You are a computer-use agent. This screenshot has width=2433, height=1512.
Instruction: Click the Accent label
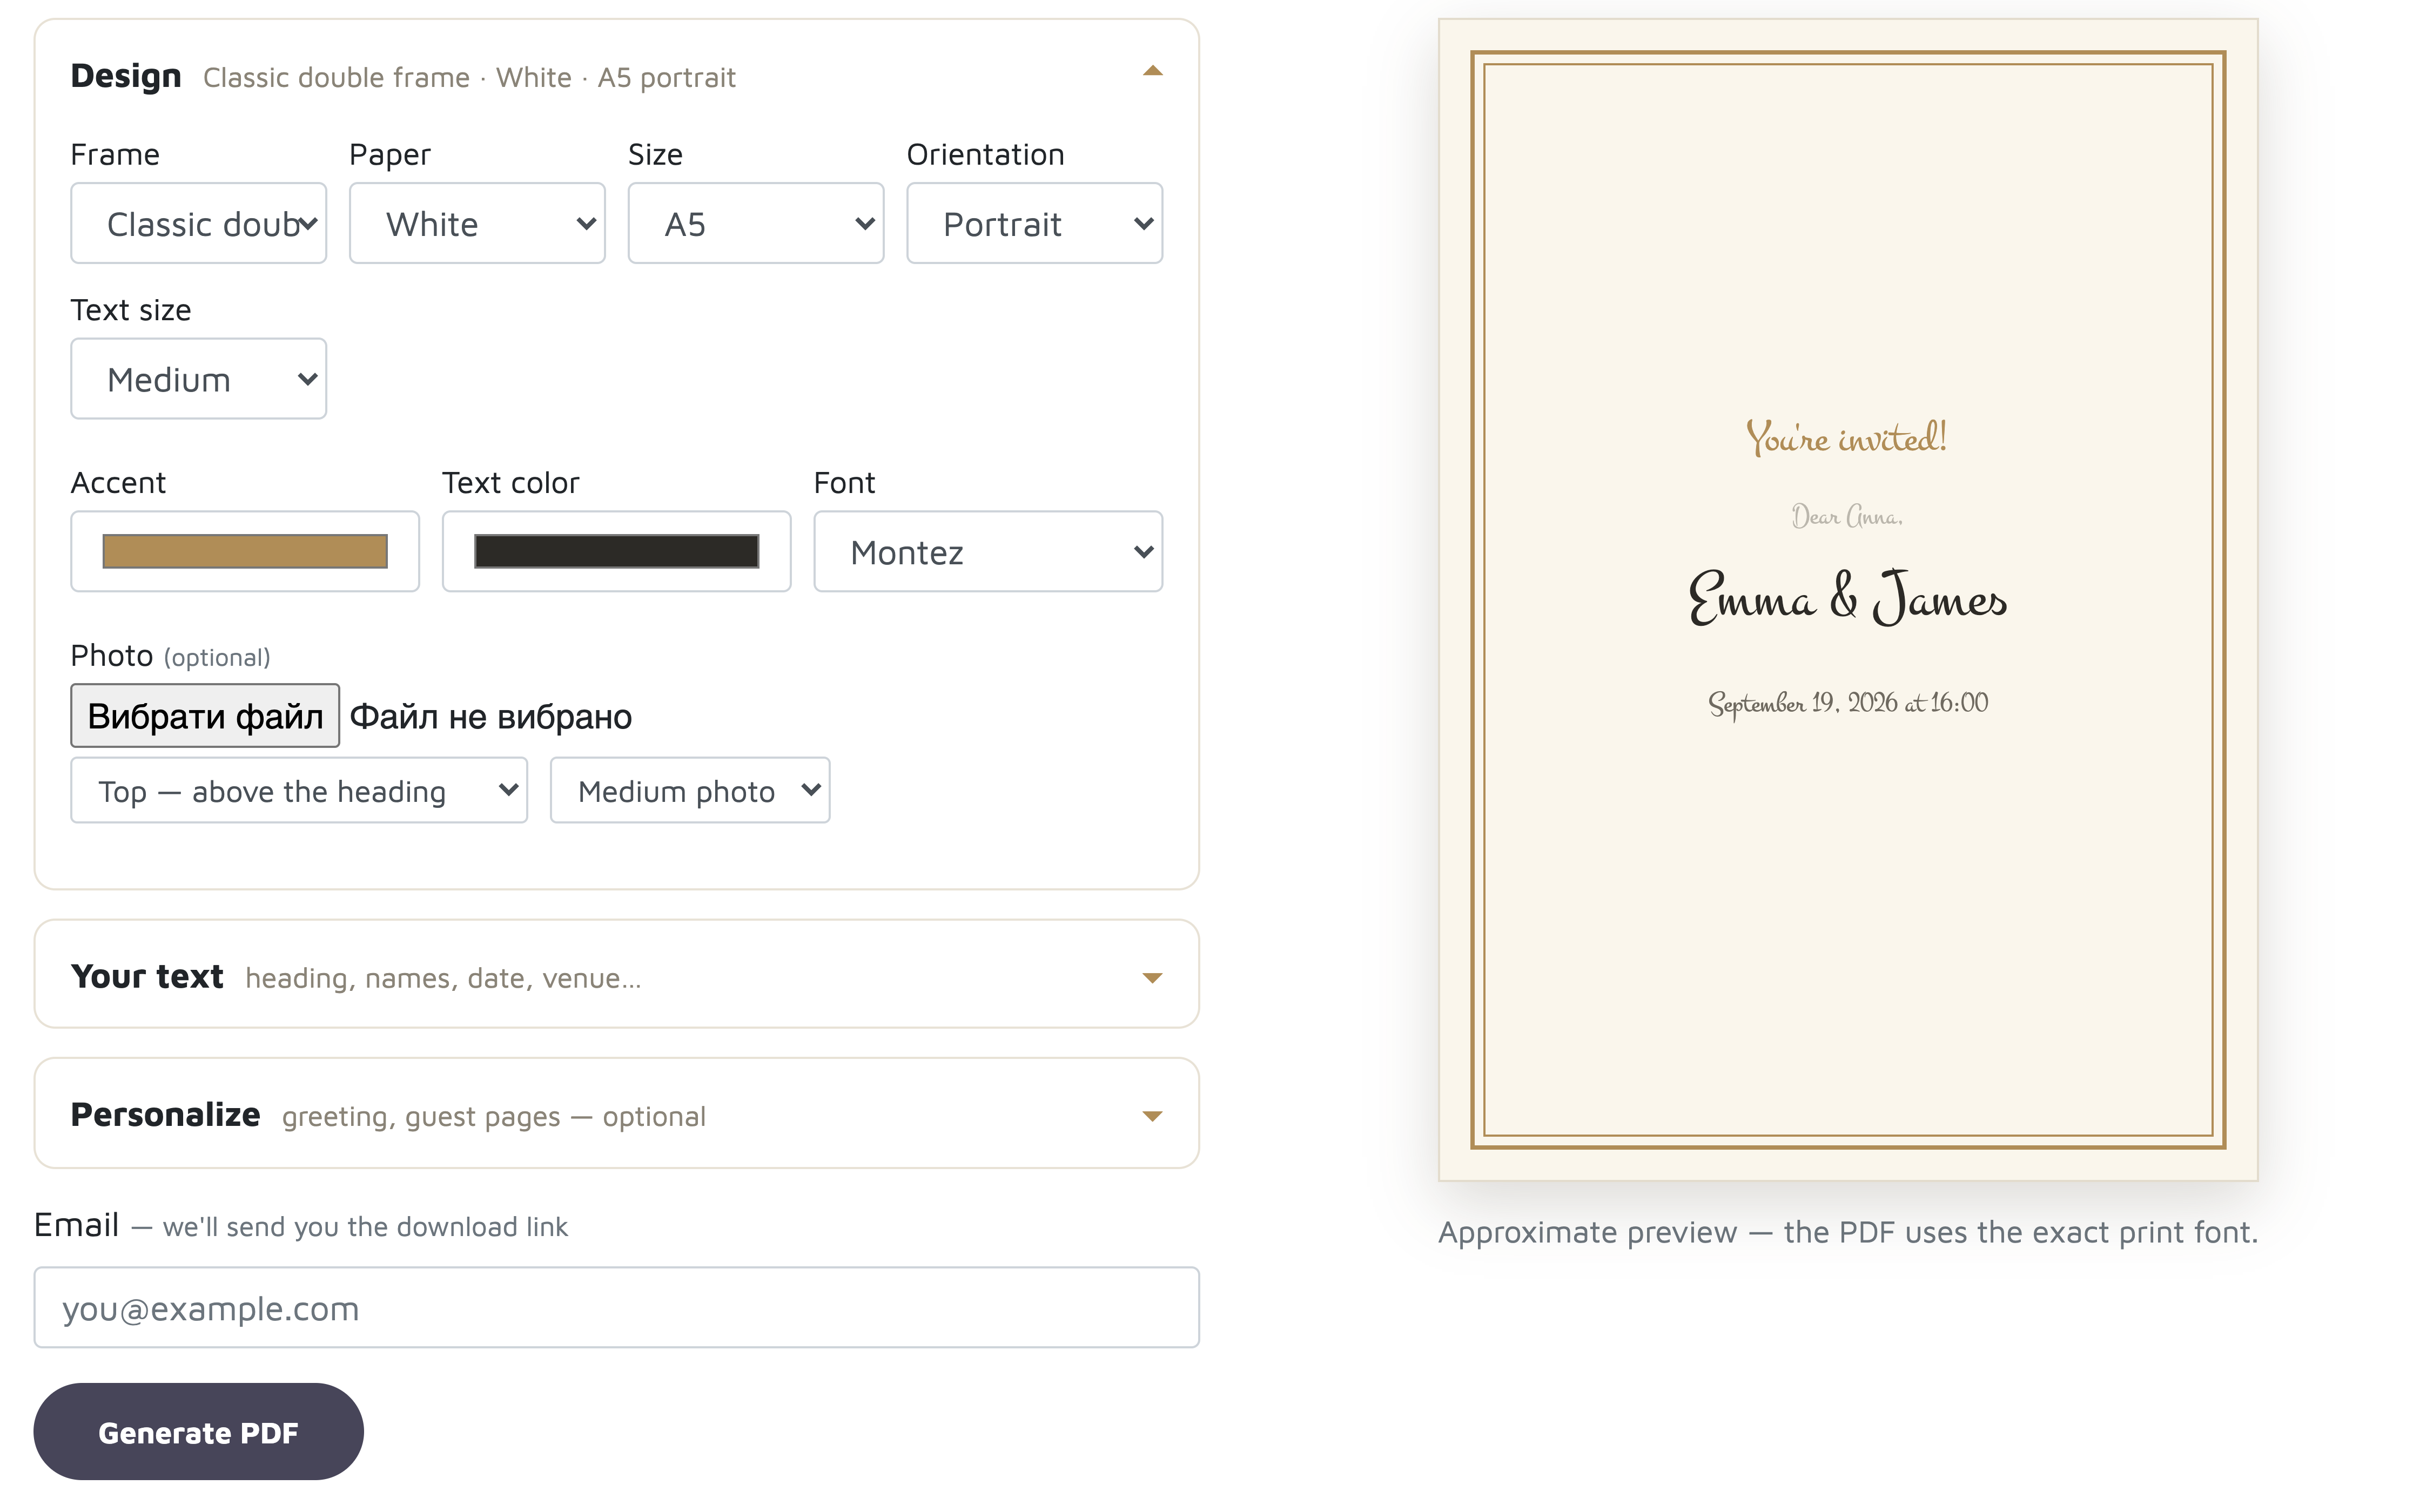(118, 483)
